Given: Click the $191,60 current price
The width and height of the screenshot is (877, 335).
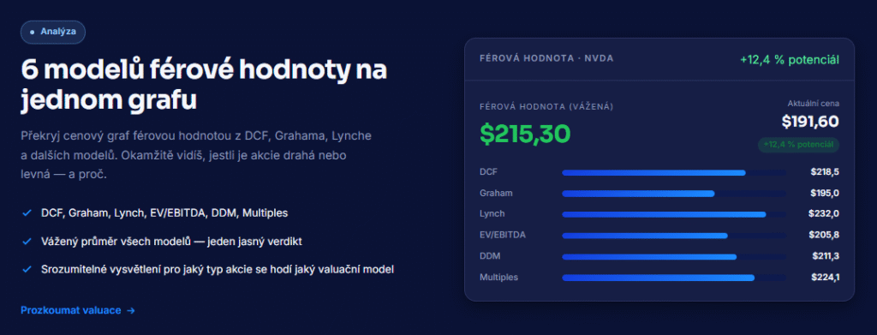Looking at the screenshot, I should coord(810,121).
